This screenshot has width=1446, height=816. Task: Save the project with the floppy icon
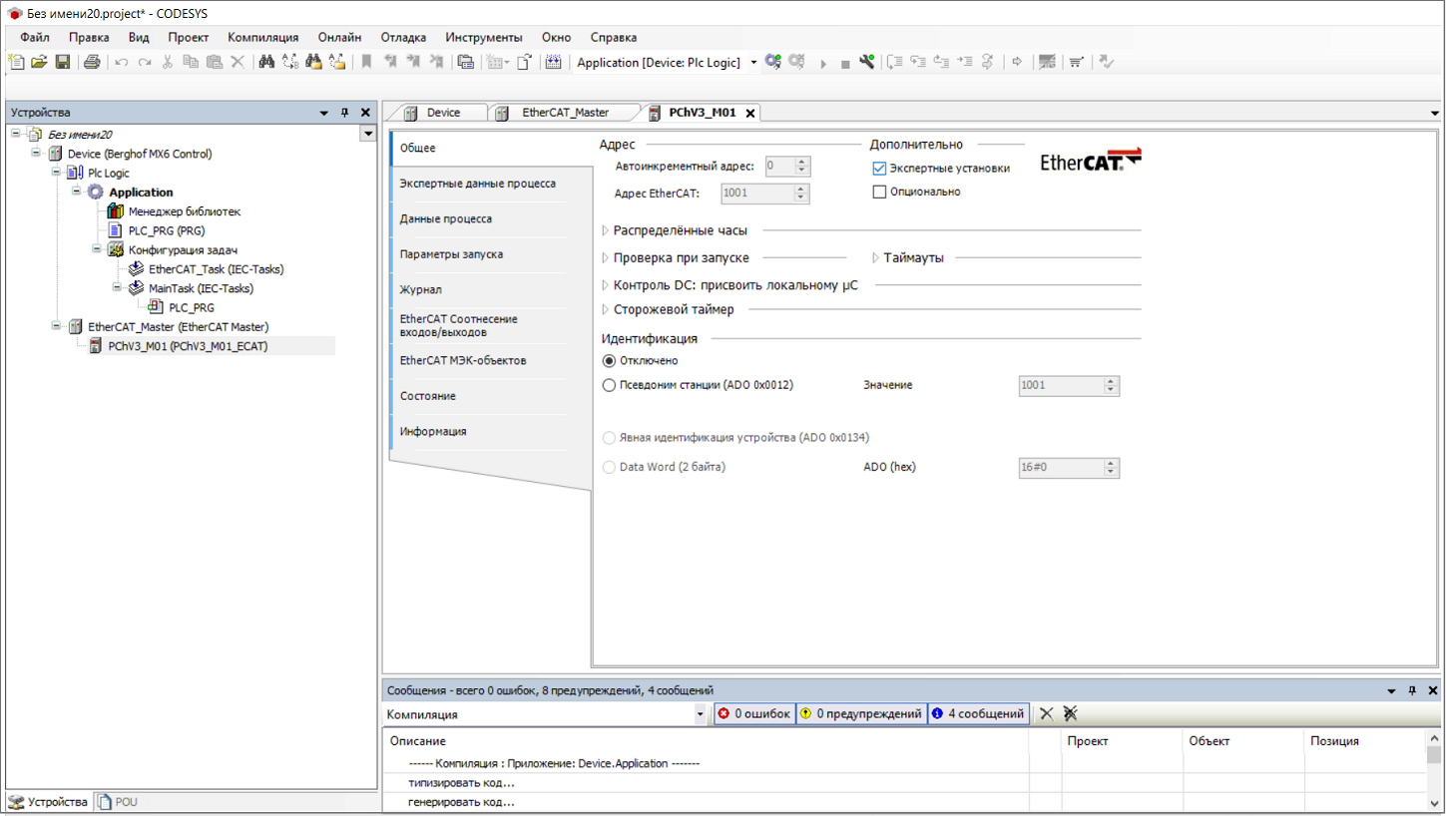click(x=62, y=62)
